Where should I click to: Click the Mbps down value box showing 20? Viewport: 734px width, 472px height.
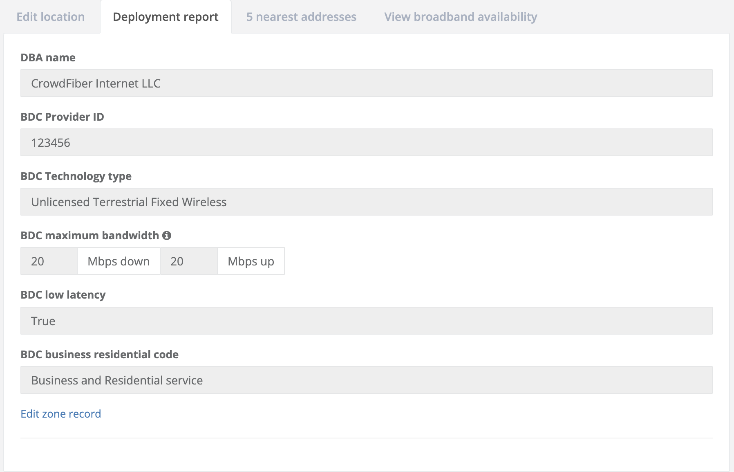point(49,261)
